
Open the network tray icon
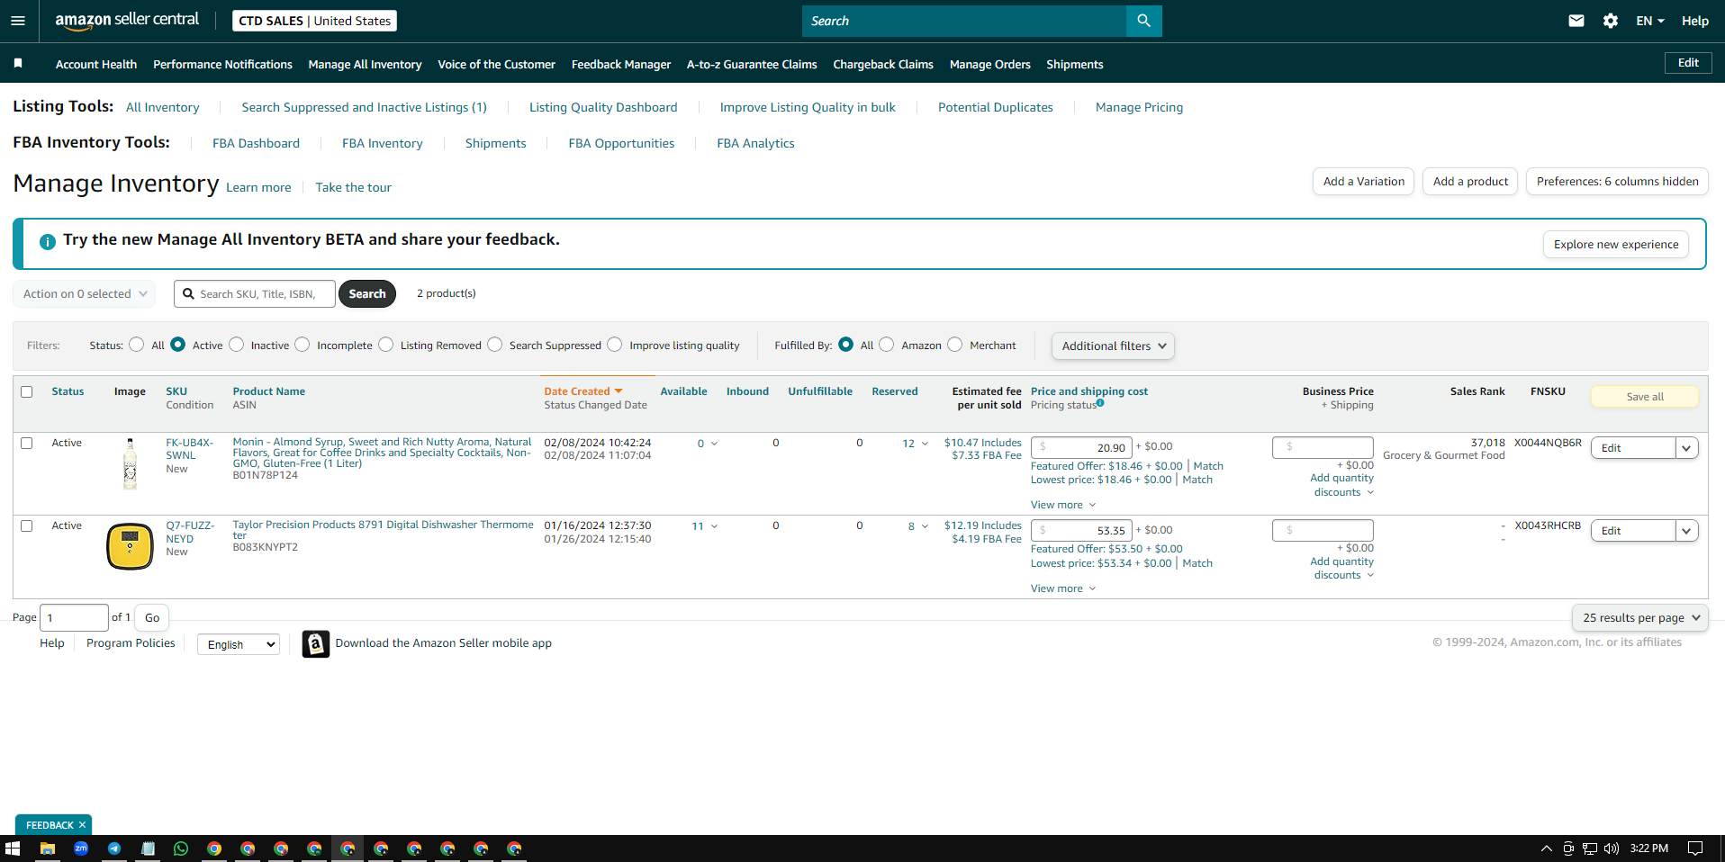(1590, 849)
